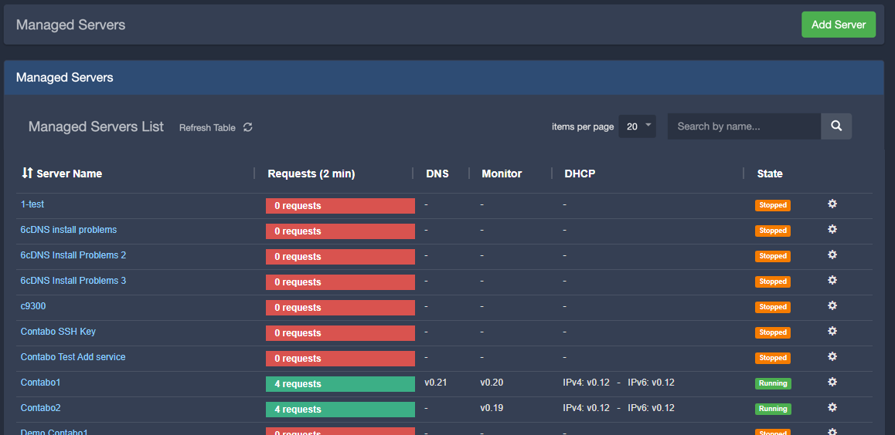This screenshot has width=895, height=435.
Task: Sort table by Server Name arrows
Action: pos(27,174)
